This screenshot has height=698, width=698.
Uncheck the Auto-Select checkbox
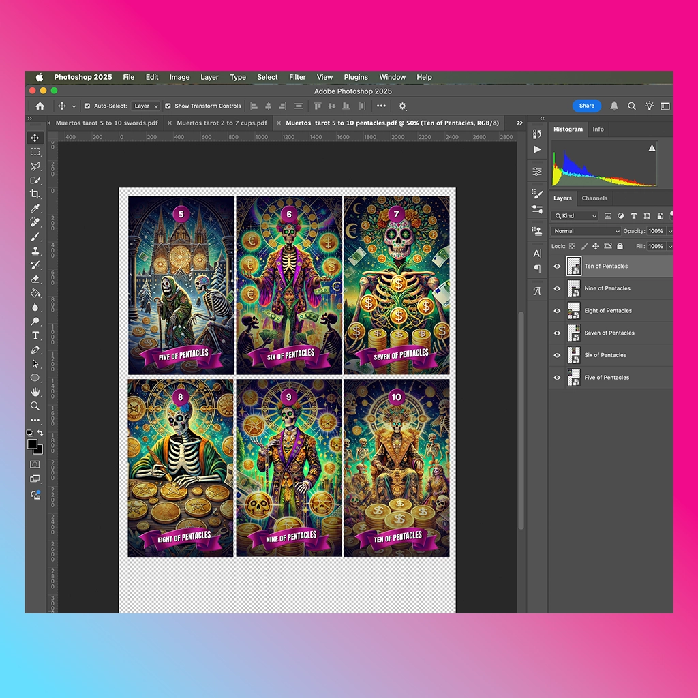87,106
